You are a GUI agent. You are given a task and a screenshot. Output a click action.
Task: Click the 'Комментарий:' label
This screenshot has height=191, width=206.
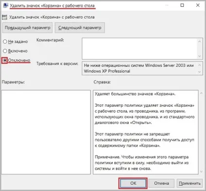50,40
